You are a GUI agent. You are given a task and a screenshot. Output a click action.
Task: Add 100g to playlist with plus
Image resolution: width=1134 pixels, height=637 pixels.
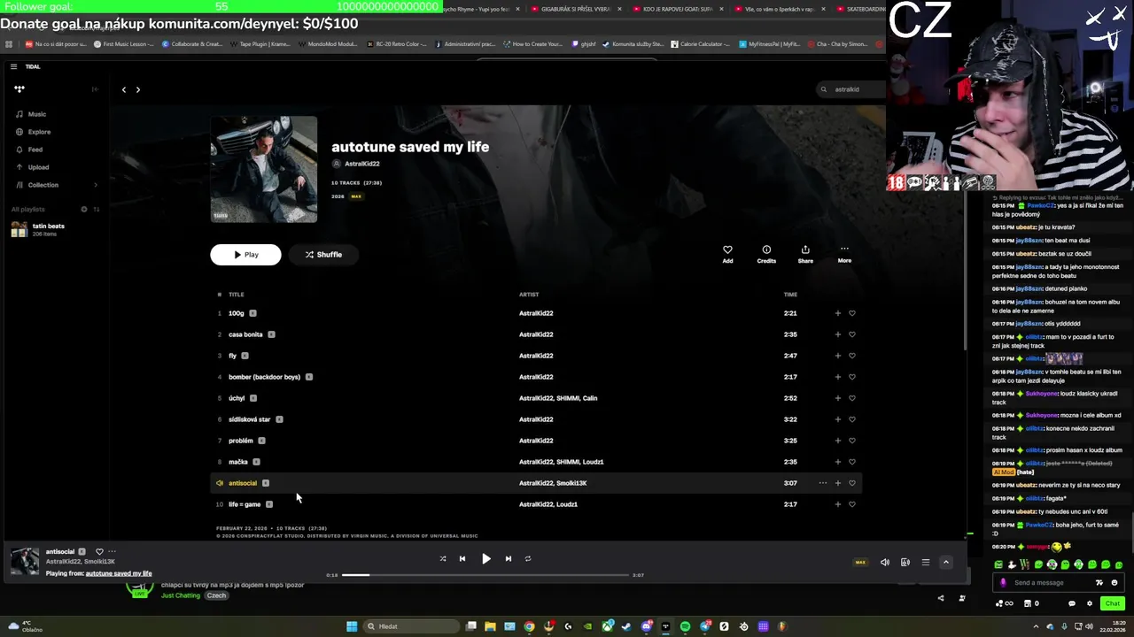coord(837,313)
